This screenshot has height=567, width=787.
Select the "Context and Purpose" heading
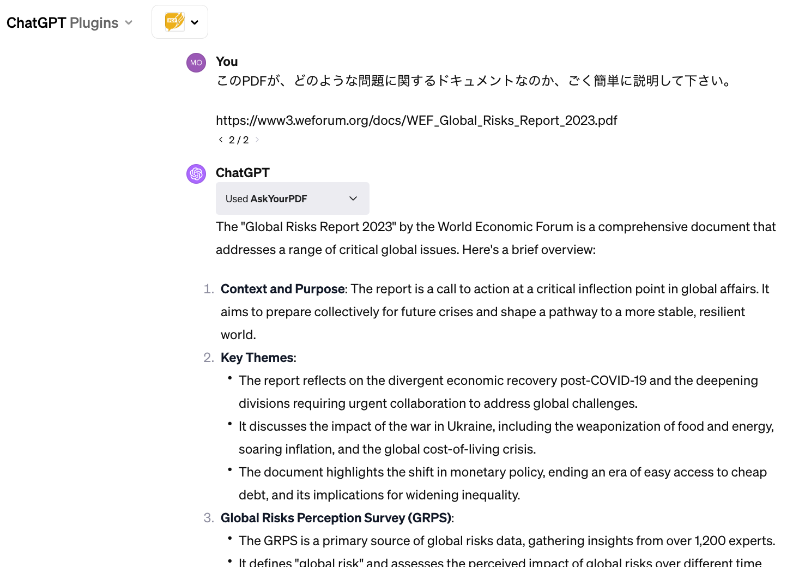[283, 289]
